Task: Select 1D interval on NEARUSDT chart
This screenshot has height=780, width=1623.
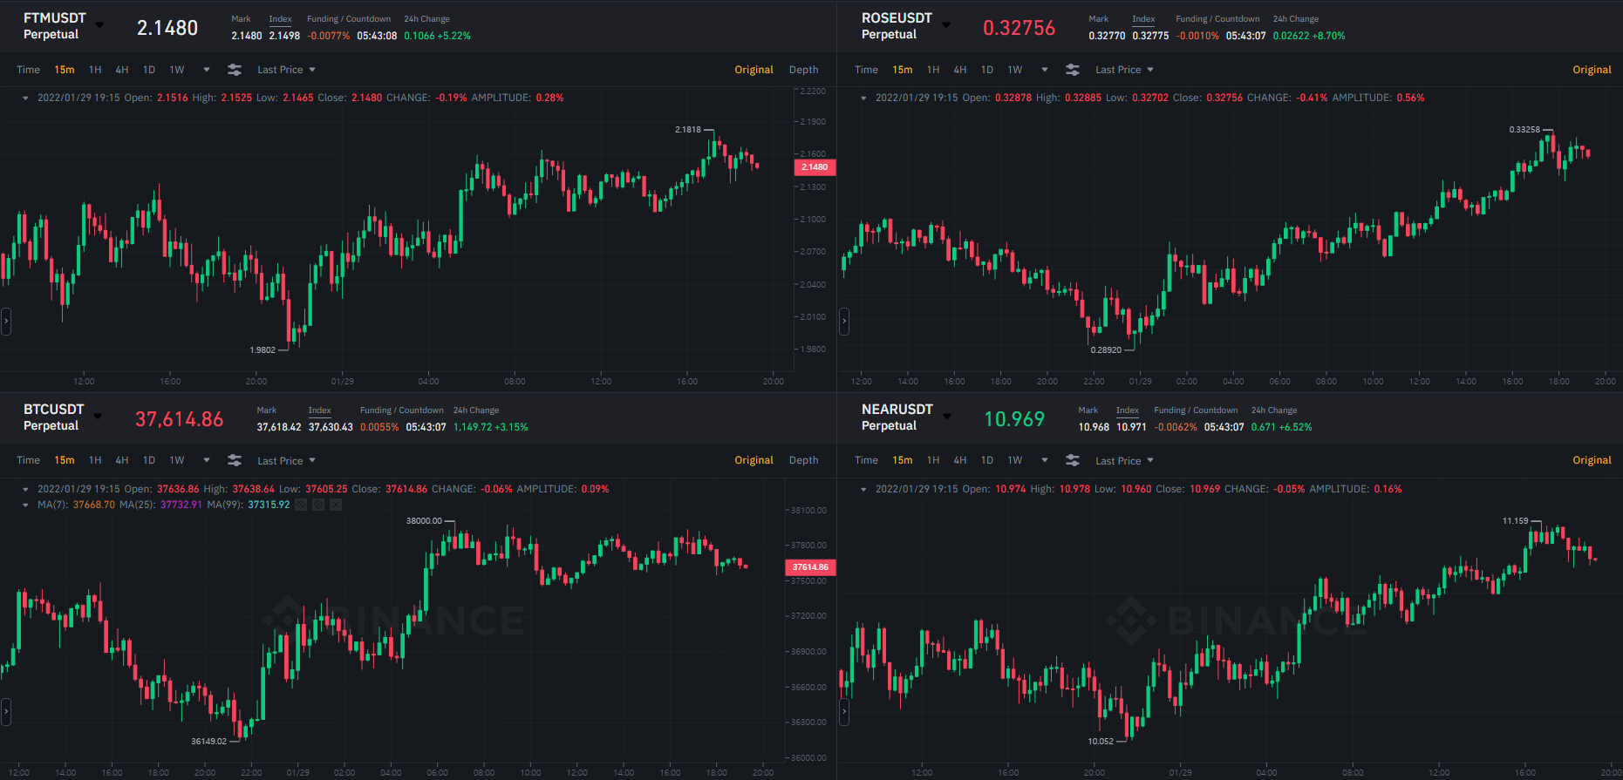Action: click(x=987, y=460)
